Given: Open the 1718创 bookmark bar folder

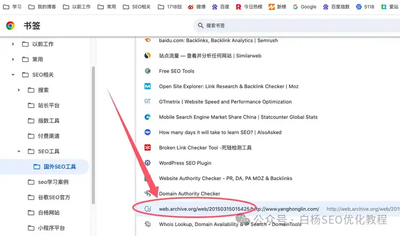Looking at the screenshot, I should tap(169, 7).
